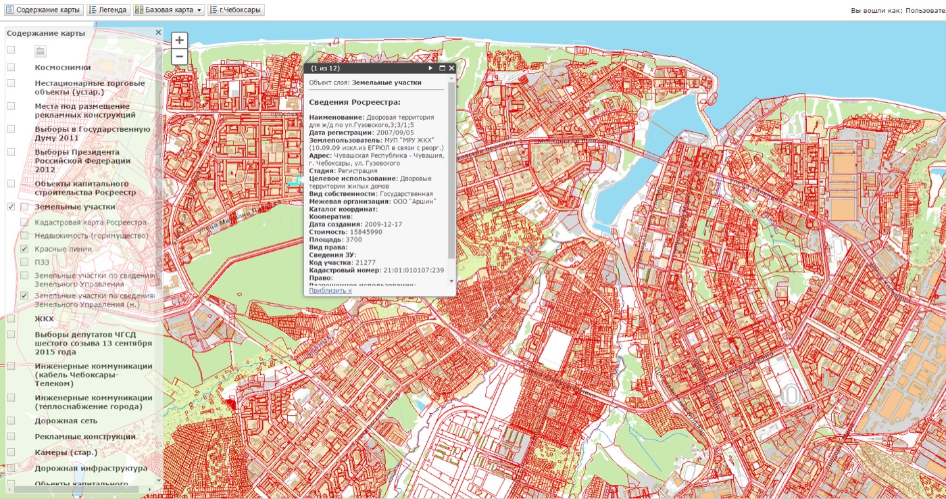This screenshot has width=946, height=499.
Task: Check Объекты капитального строительства Росреестр layer
Action: point(11,183)
